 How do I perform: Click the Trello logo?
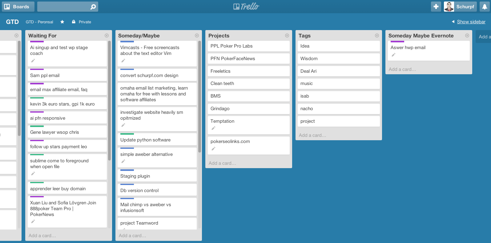click(246, 6)
